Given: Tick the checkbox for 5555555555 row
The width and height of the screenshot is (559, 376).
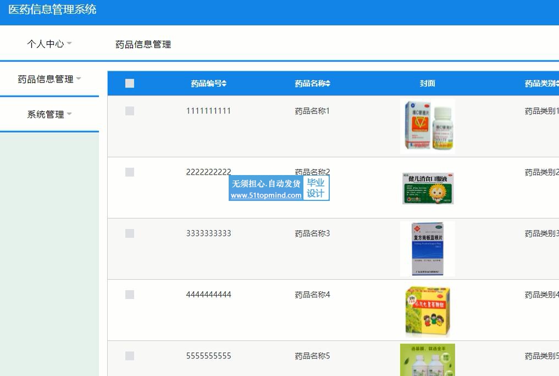Looking at the screenshot, I should pyautogui.click(x=130, y=356).
